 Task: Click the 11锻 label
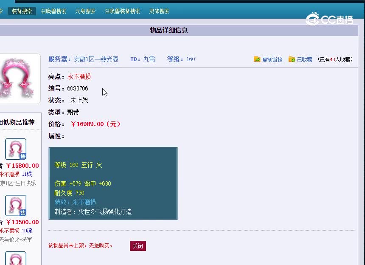[27, 174]
